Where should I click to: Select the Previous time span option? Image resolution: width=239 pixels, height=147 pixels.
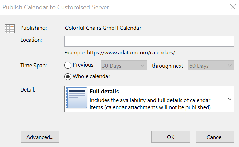point(68,65)
